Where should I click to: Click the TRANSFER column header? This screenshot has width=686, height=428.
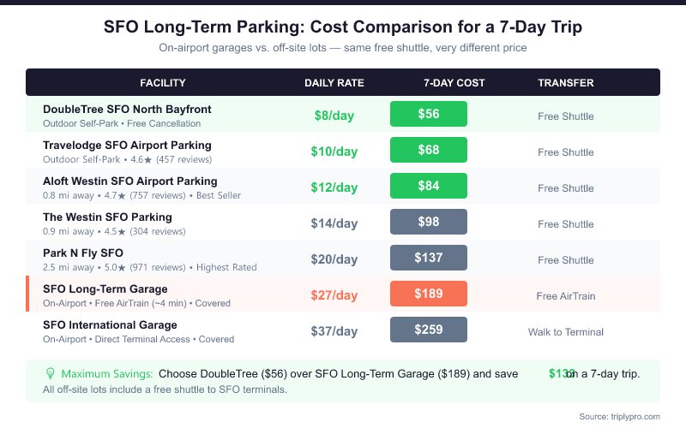[565, 83]
